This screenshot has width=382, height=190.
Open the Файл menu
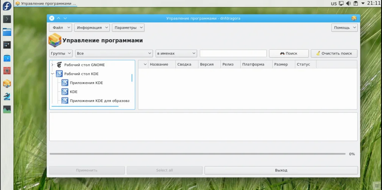[60, 28]
